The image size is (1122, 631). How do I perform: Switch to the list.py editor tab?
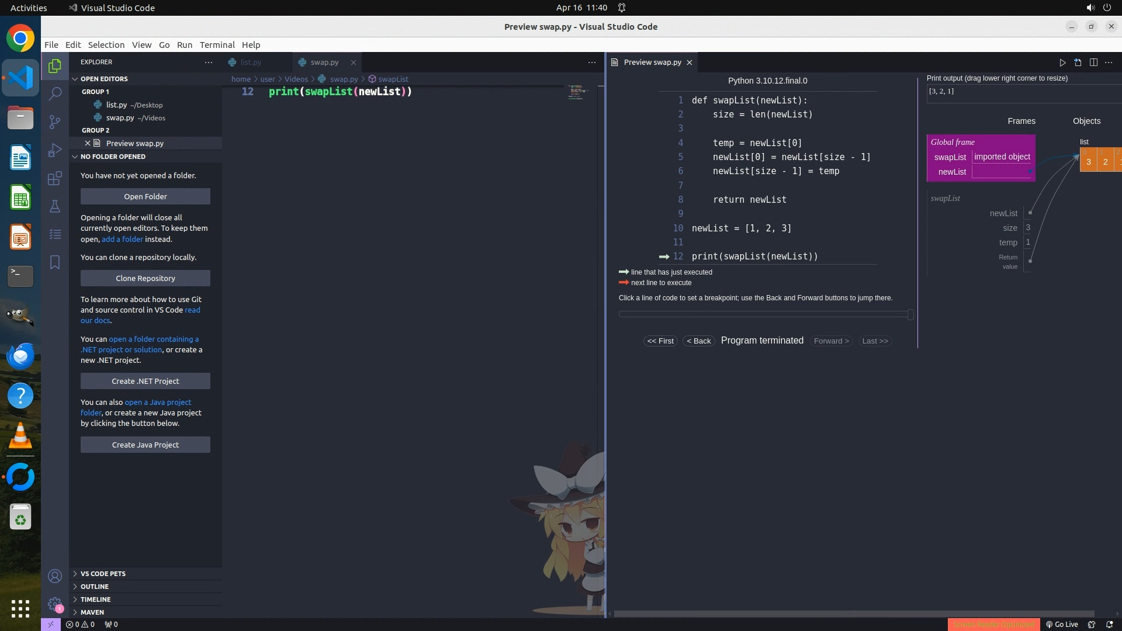(251, 62)
